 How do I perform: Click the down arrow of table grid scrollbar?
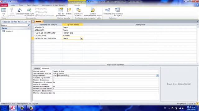[198, 62]
